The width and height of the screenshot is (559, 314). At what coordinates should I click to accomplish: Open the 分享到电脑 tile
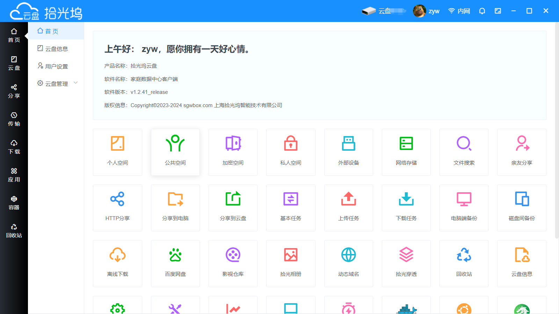175,208
